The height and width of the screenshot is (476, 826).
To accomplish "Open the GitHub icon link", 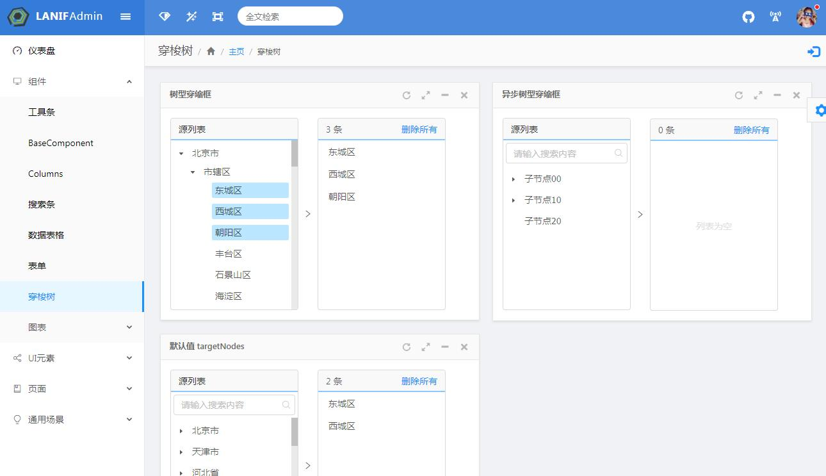I will coord(749,17).
